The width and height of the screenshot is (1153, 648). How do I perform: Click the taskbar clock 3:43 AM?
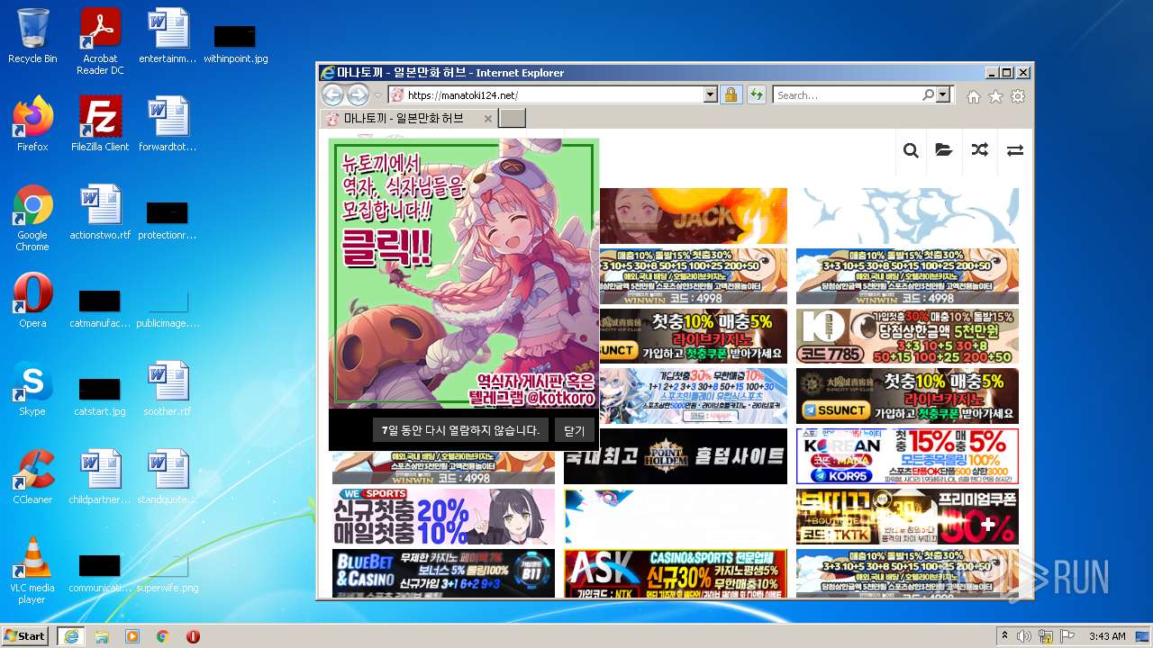[1107, 636]
